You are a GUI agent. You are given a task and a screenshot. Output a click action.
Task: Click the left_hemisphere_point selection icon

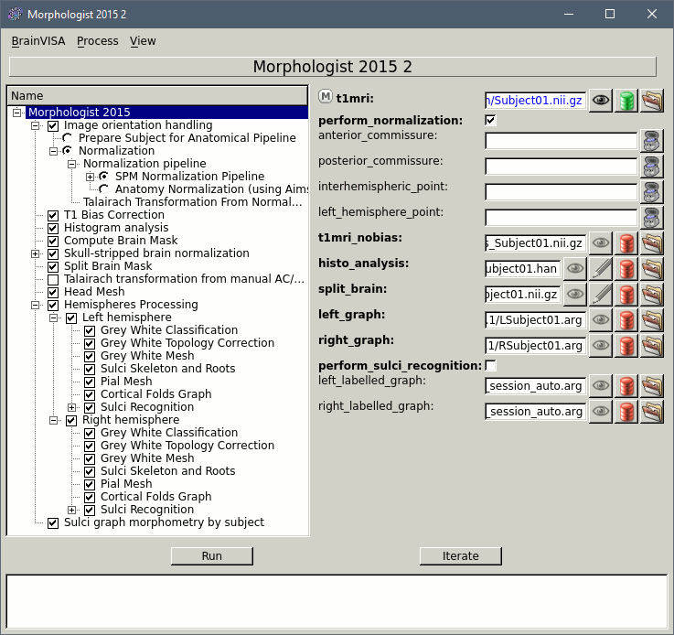point(652,218)
